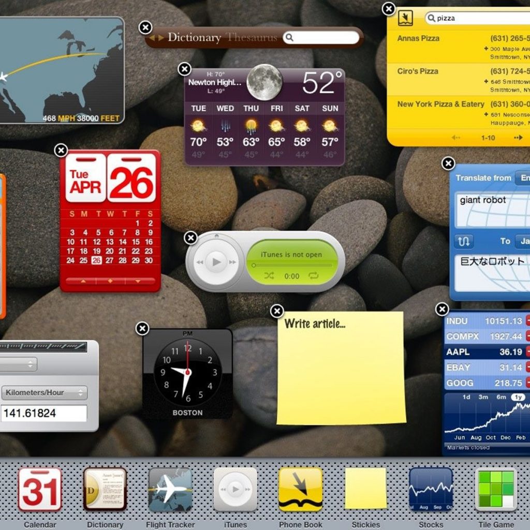Open the magnifier dropdown in Phone Book search

(x=431, y=18)
